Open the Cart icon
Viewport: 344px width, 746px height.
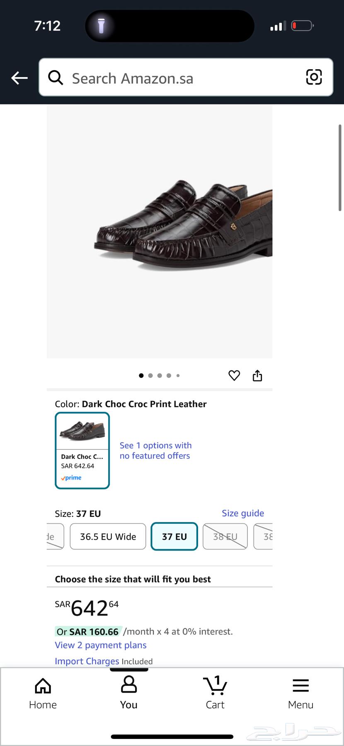tap(215, 694)
